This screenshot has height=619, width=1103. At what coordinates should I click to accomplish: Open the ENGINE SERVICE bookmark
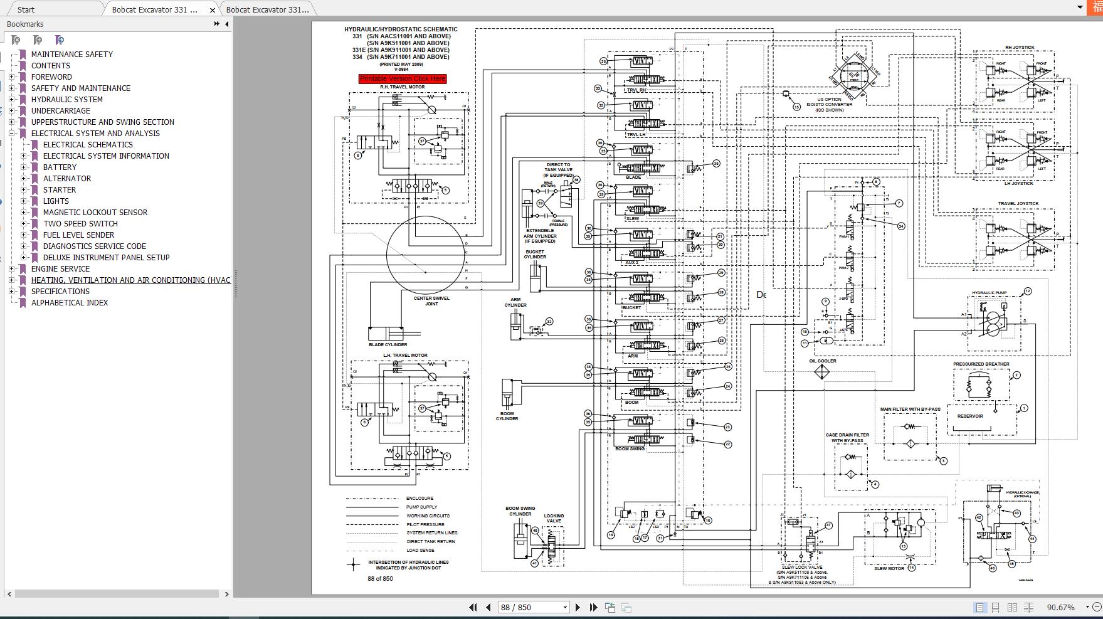(x=60, y=269)
